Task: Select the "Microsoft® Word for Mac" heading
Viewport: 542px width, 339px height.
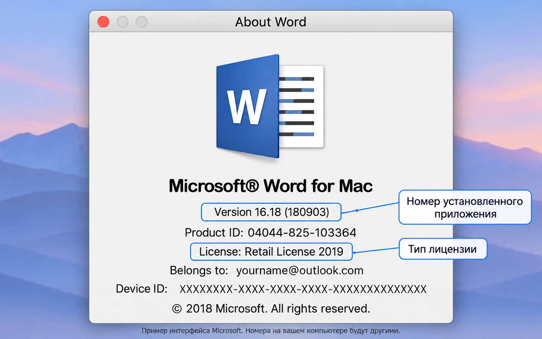Action: coord(271,186)
